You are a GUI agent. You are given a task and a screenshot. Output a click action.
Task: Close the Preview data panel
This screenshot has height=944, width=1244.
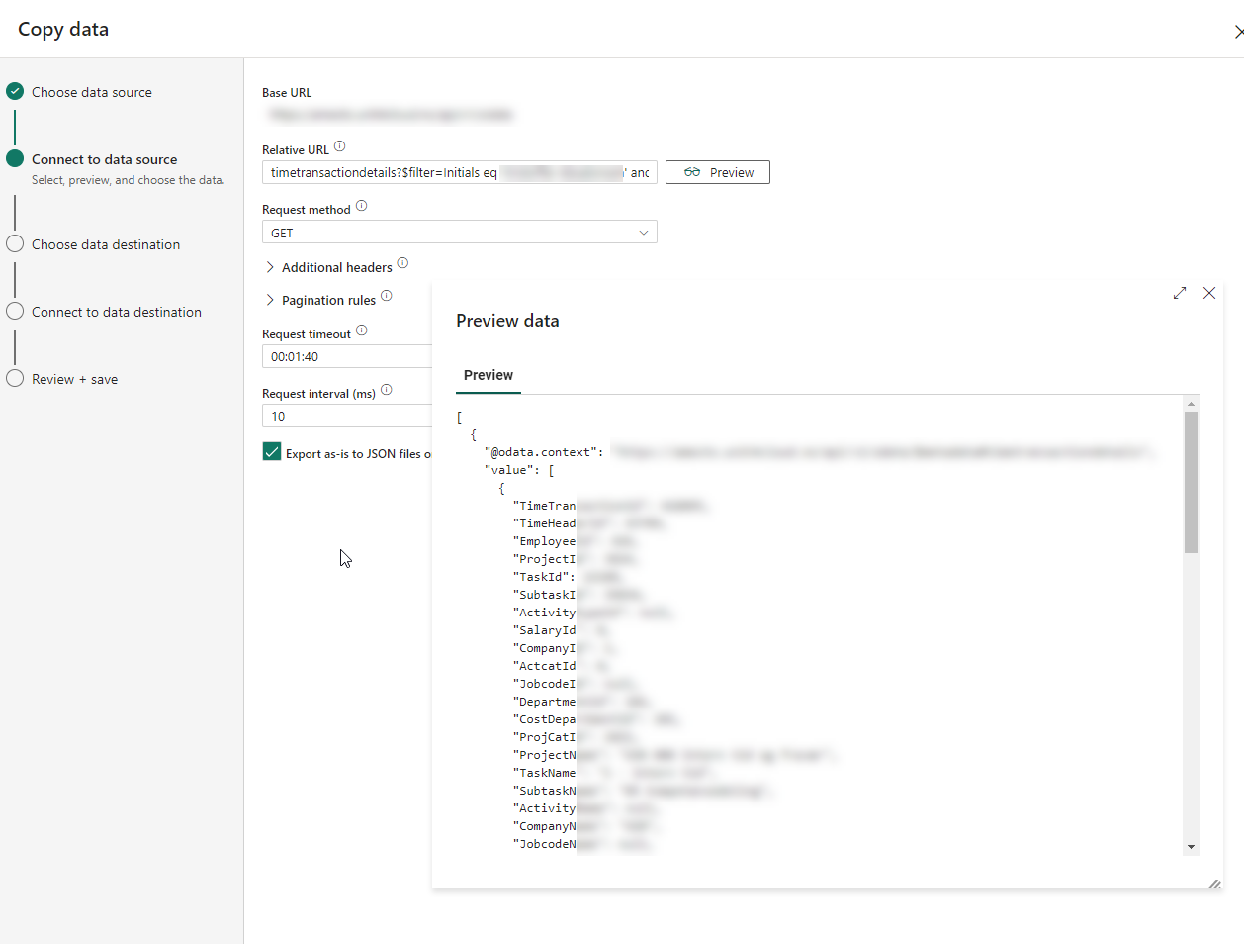[1208, 294]
